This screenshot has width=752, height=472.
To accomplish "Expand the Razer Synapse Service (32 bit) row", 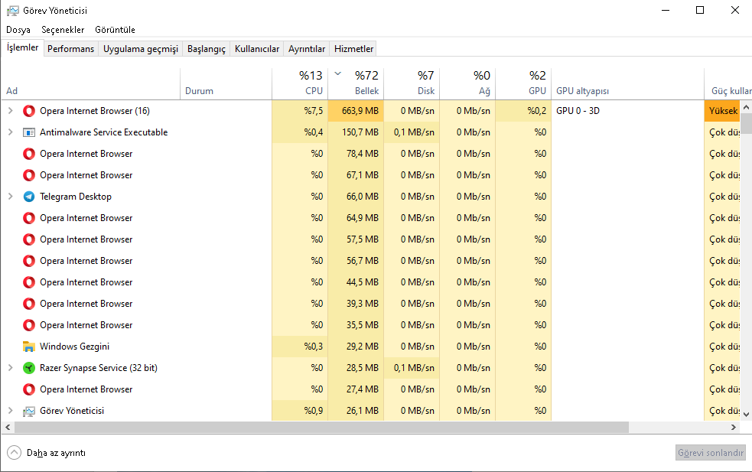I will tap(10, 368).
